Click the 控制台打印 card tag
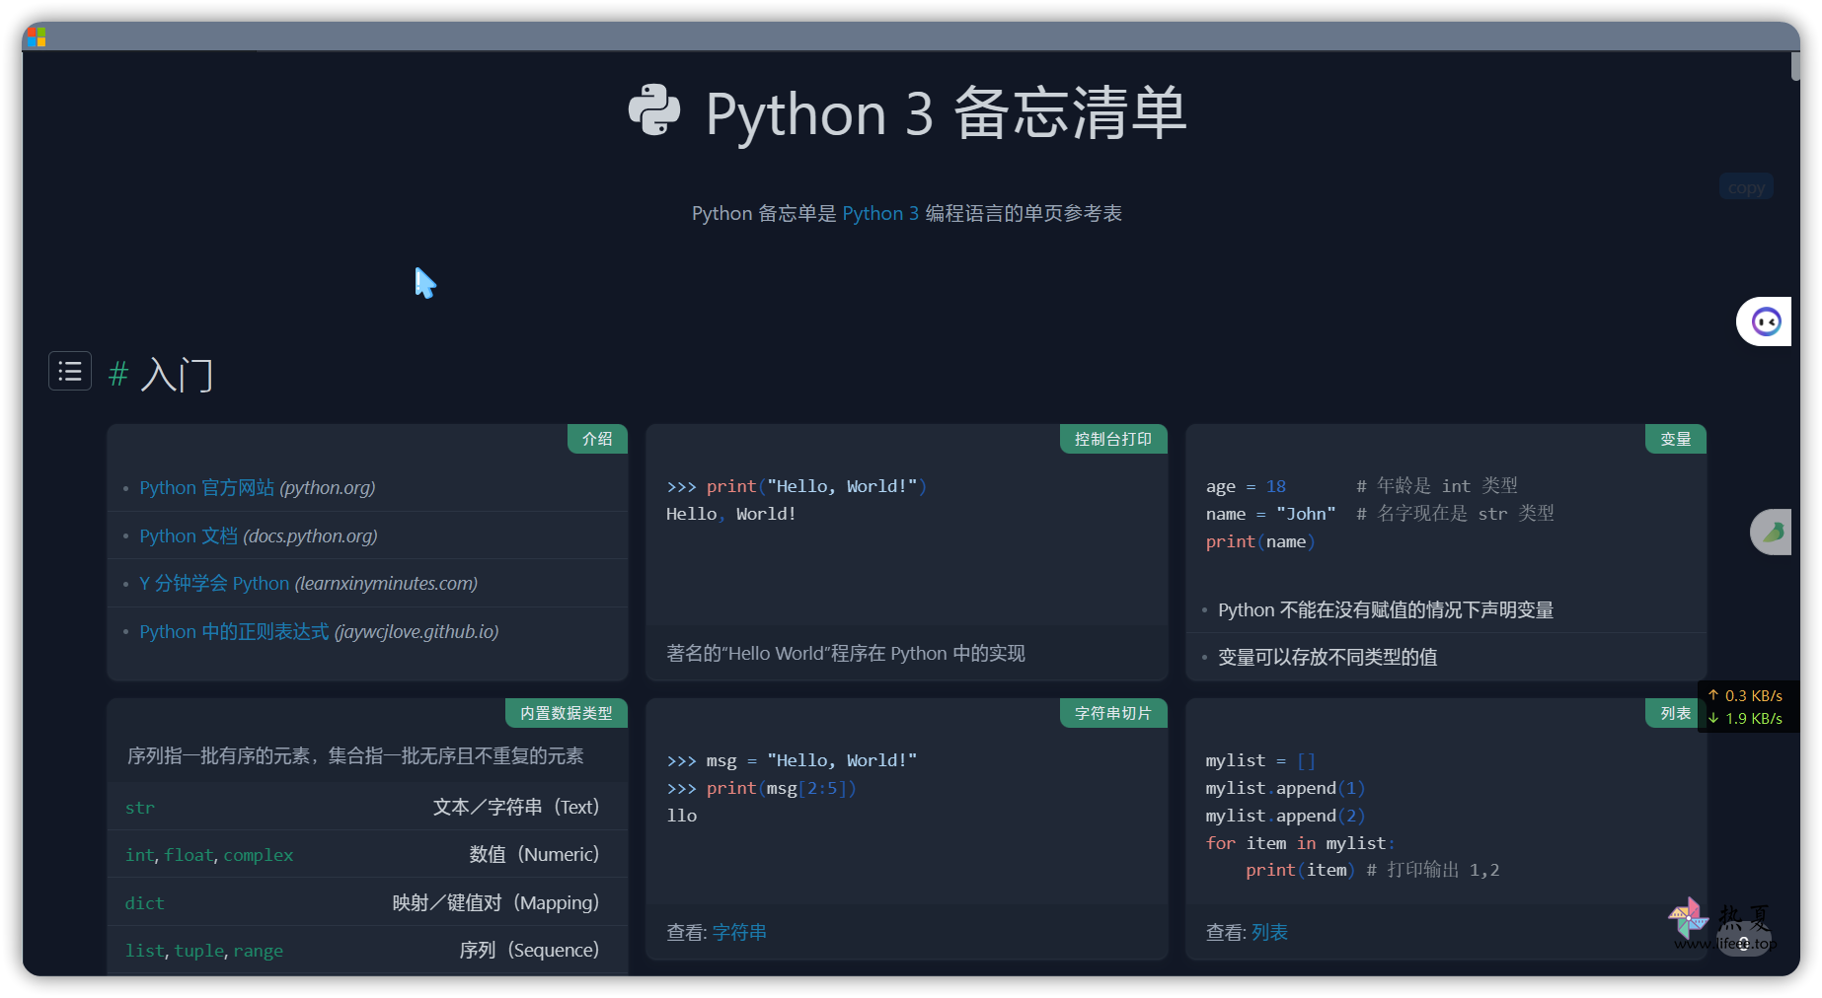1822x998 pixels. (1112, 440)
